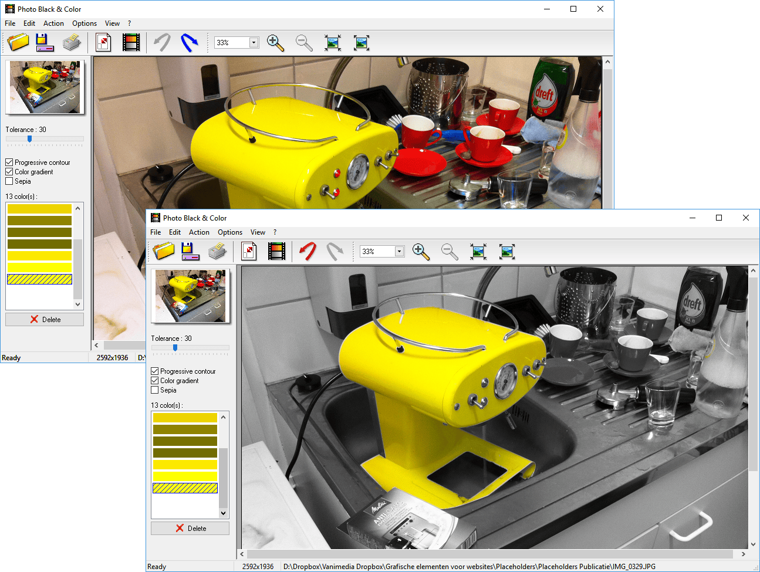Image resolution: width=760 pixels, height=572 pixels.
Task: Open the 33% zoom dropdown in front window
Action: coord(399,252)
